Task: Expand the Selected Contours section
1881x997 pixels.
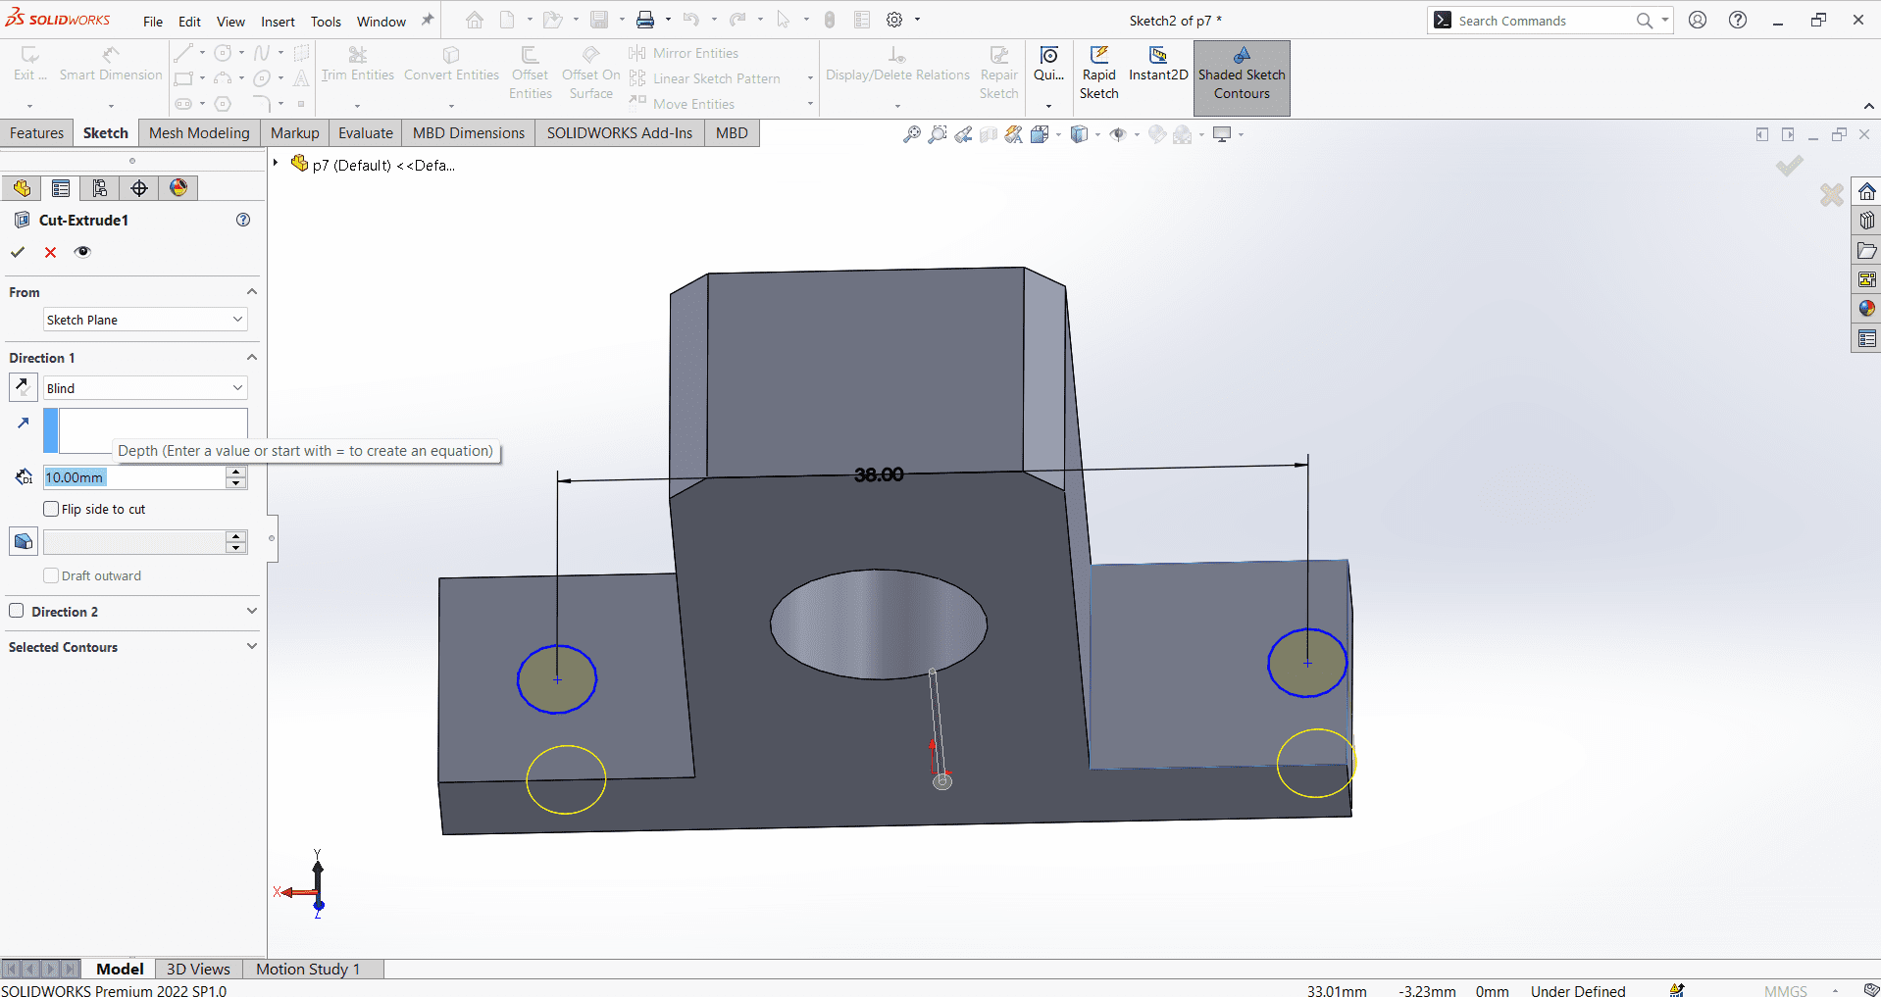Action: [x=252, y=646]
